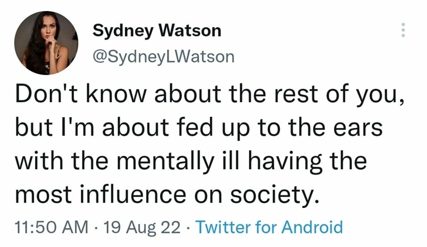Screen dimensions: 427x247
Task: Click the word "Android" in the source label
Action: (x=312, y=227)
